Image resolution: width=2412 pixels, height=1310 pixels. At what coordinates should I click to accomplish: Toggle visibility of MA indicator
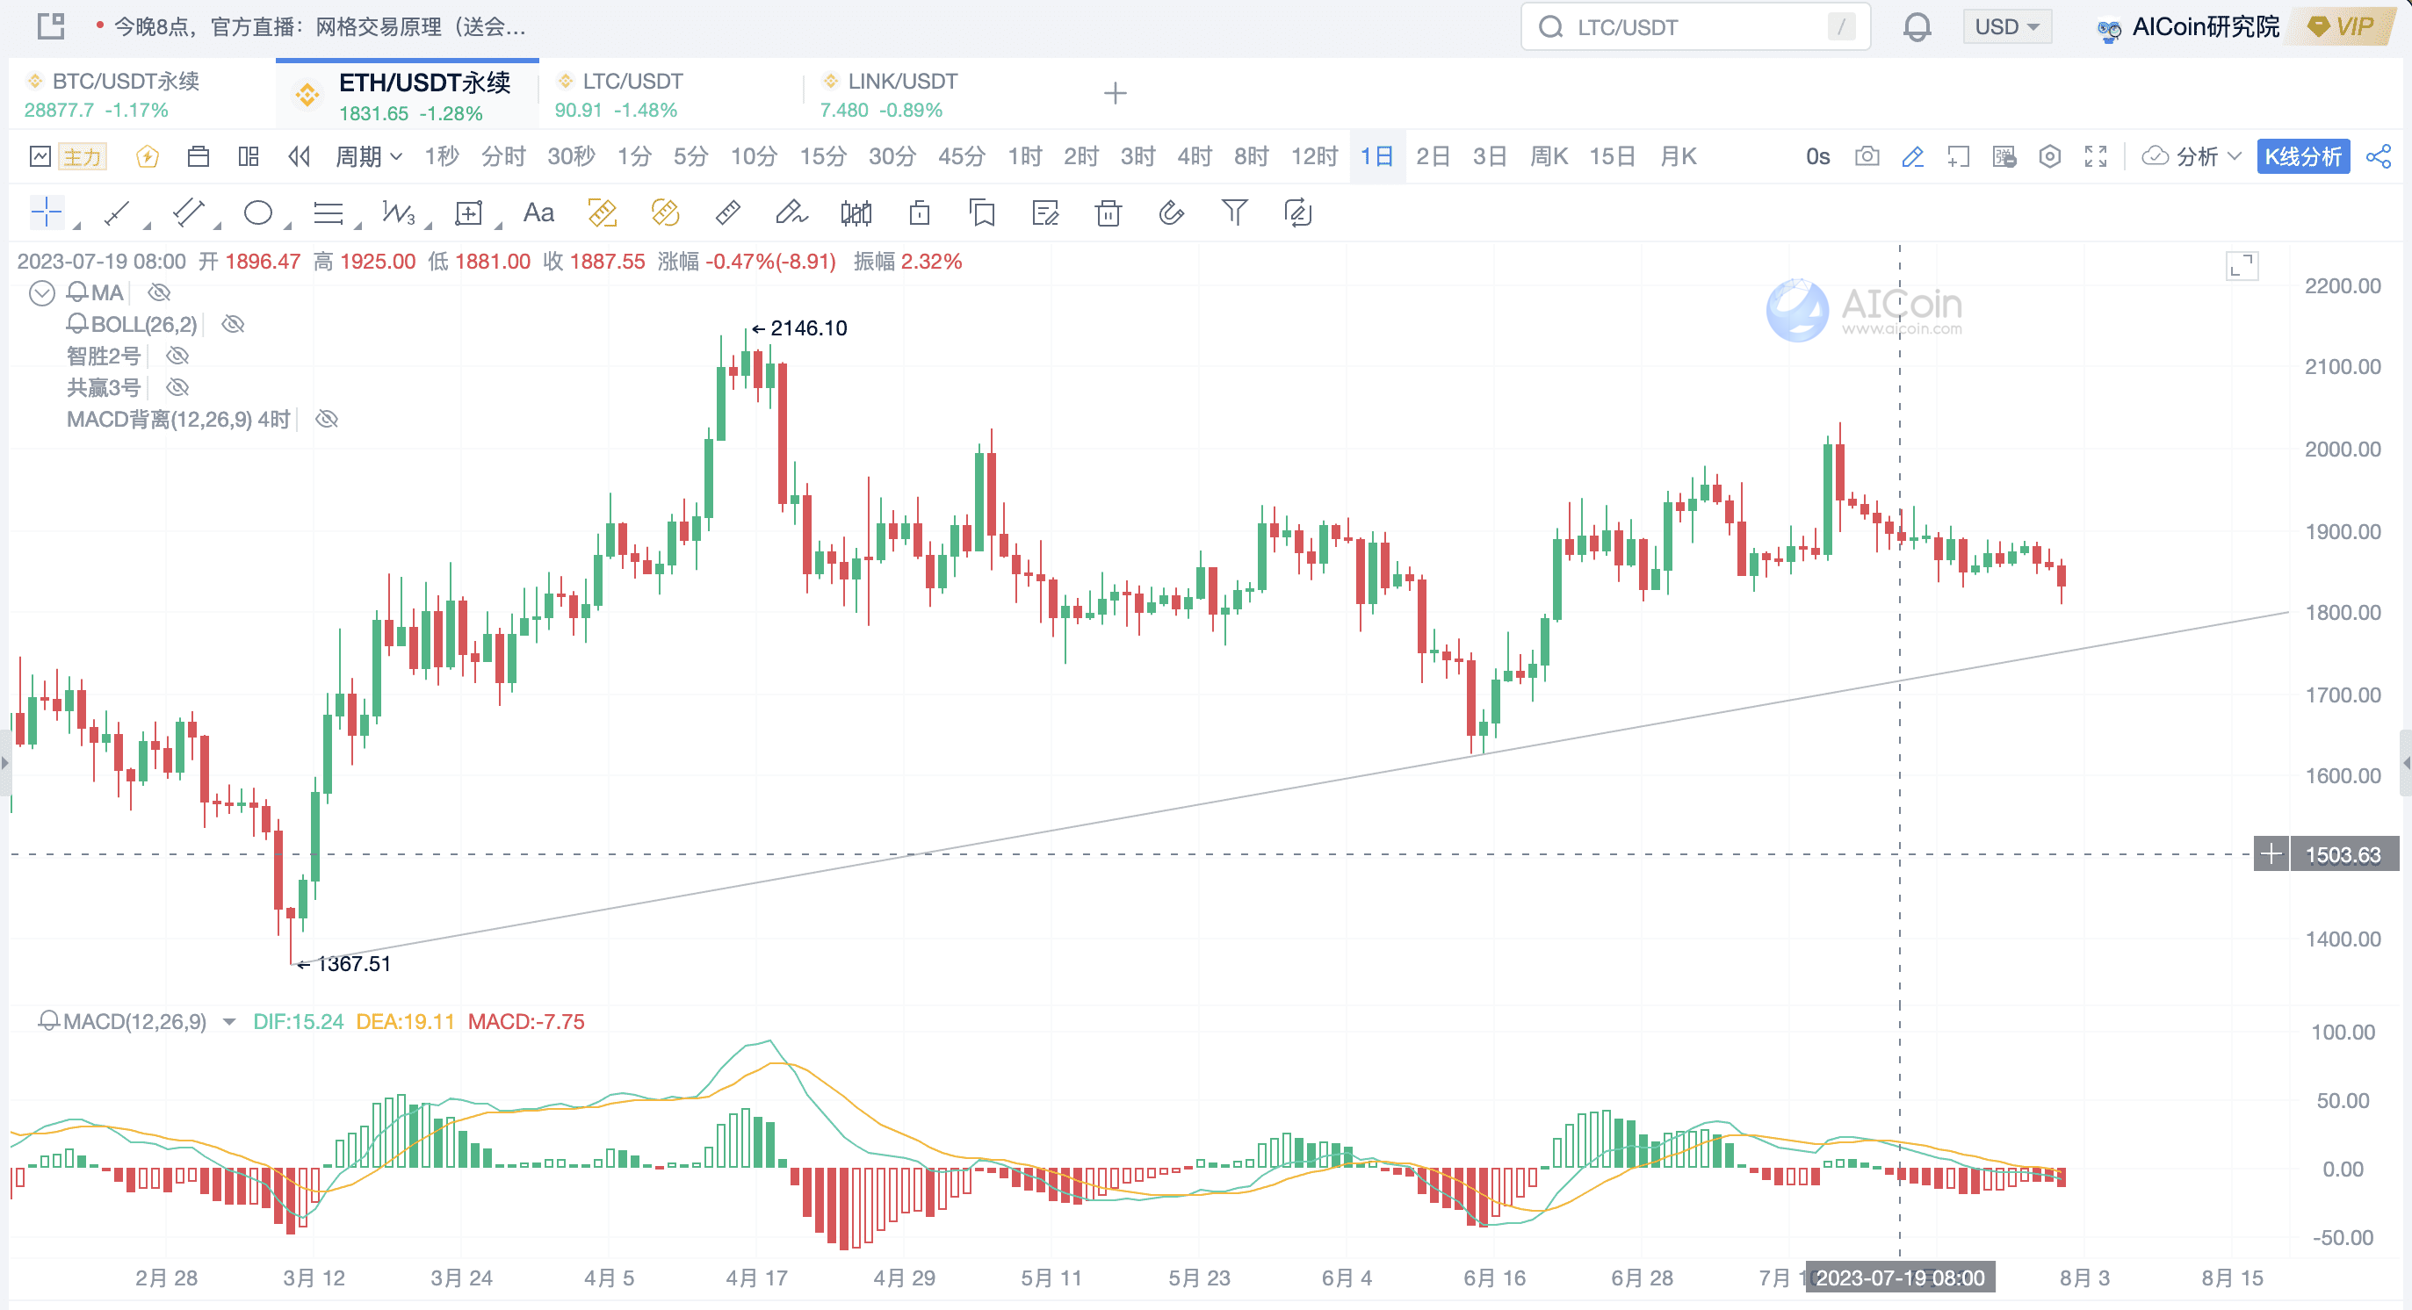click(x=159, y=293)
